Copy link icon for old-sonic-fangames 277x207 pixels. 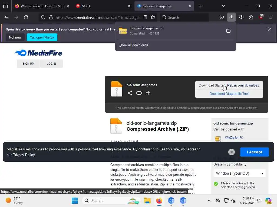[139, 93]
